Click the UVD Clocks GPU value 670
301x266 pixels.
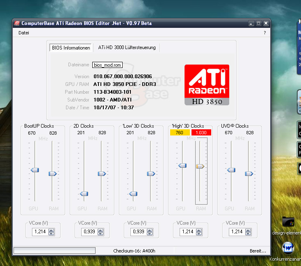[x=228, y=133]
